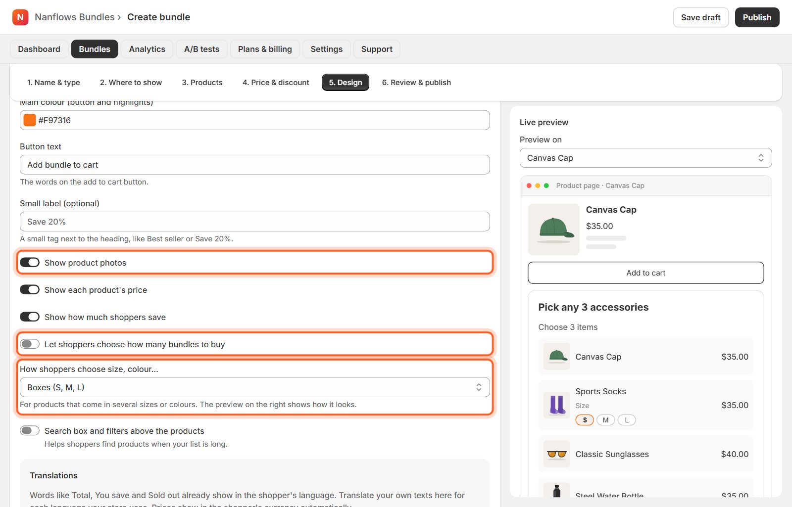
Task: Open Plans & billing tab
Action: (x=265, y=49)
